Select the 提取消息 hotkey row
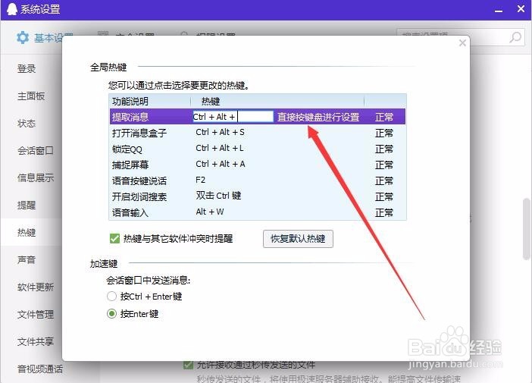 click(258, 117)
